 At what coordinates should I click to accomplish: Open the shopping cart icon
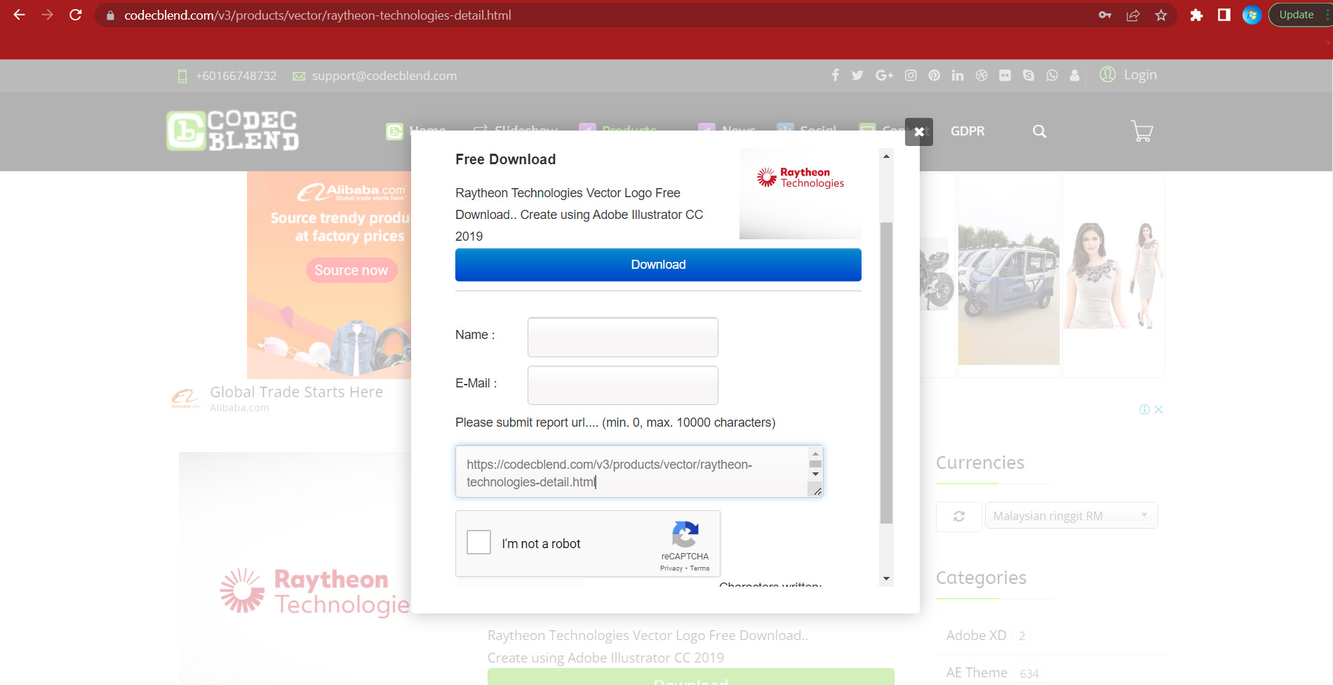point(1141,131)
